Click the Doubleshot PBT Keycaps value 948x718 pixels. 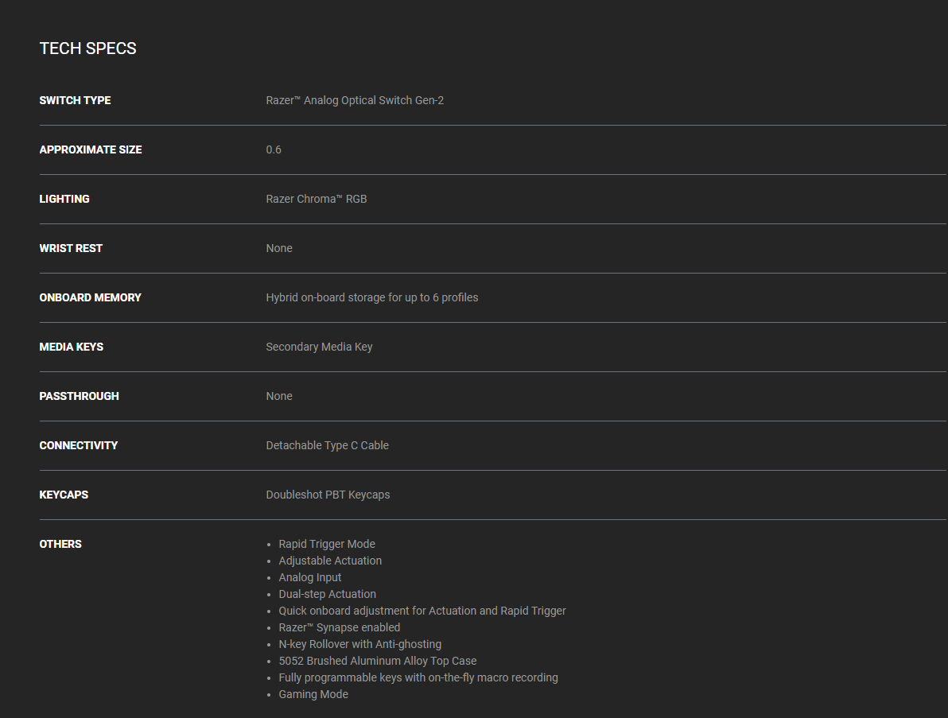pyautogui.click(x=328, y=495)
